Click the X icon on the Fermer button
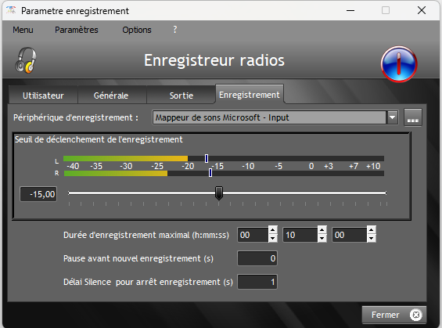This screenshot has height=328, width=442. (416, 315)
